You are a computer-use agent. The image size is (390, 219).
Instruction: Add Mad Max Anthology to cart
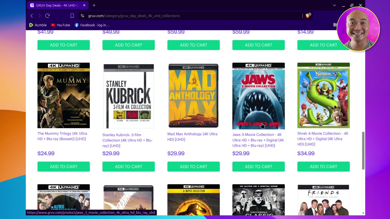pos(193,167)
